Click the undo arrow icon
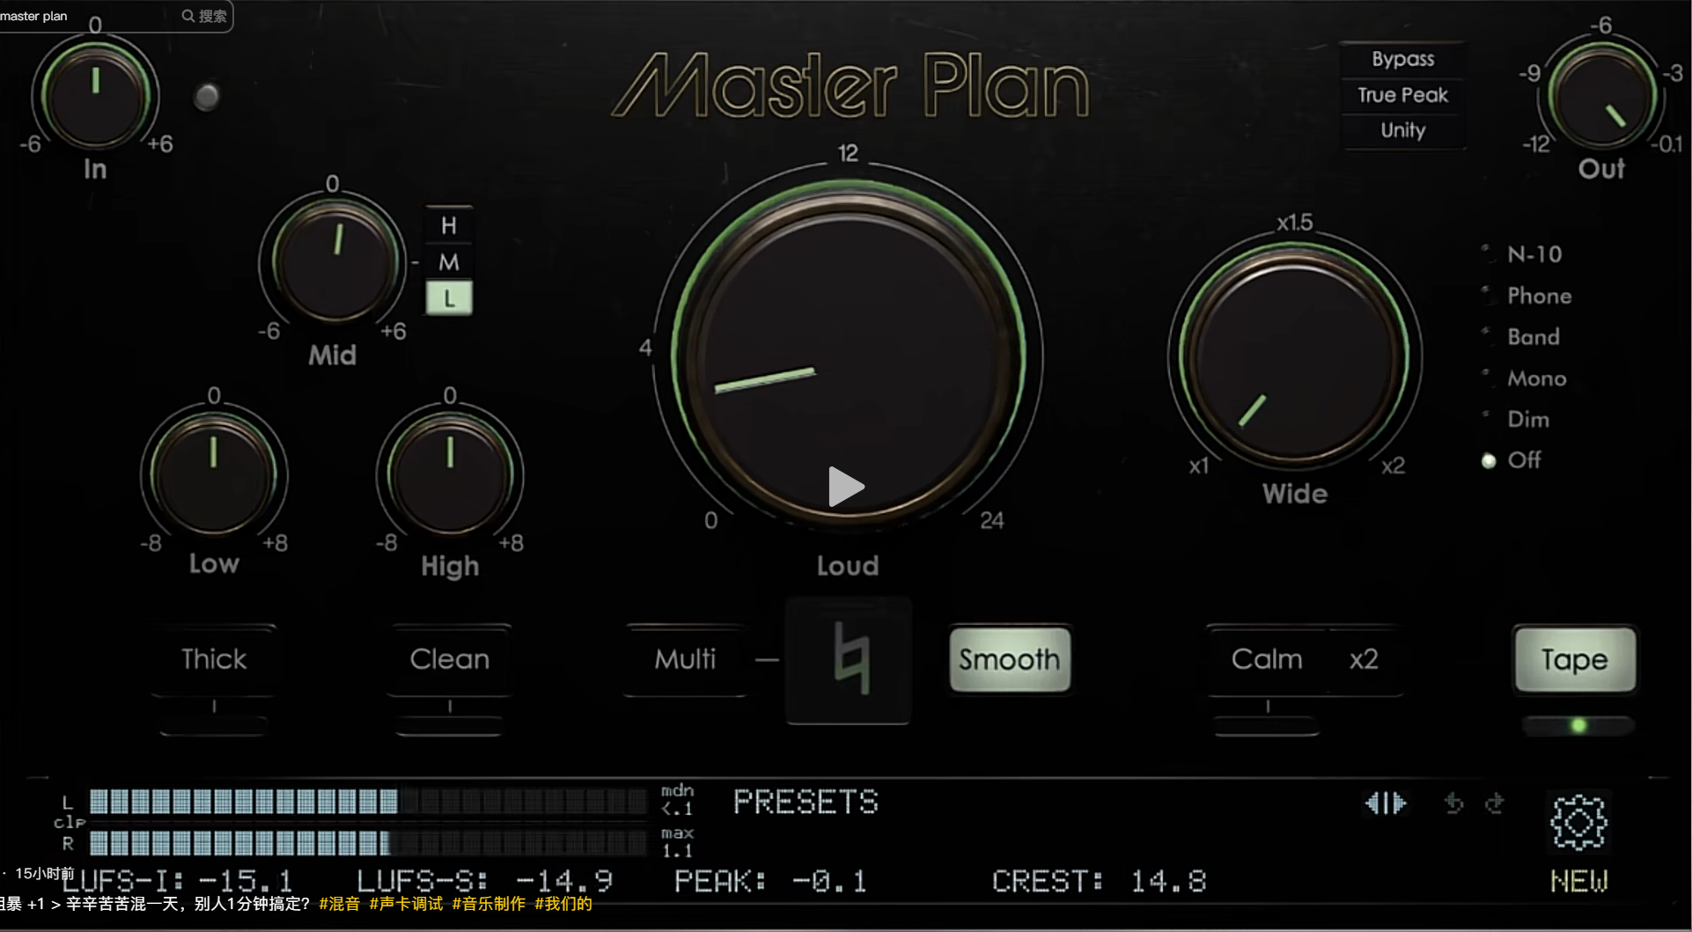 [x=1453, y=803]
